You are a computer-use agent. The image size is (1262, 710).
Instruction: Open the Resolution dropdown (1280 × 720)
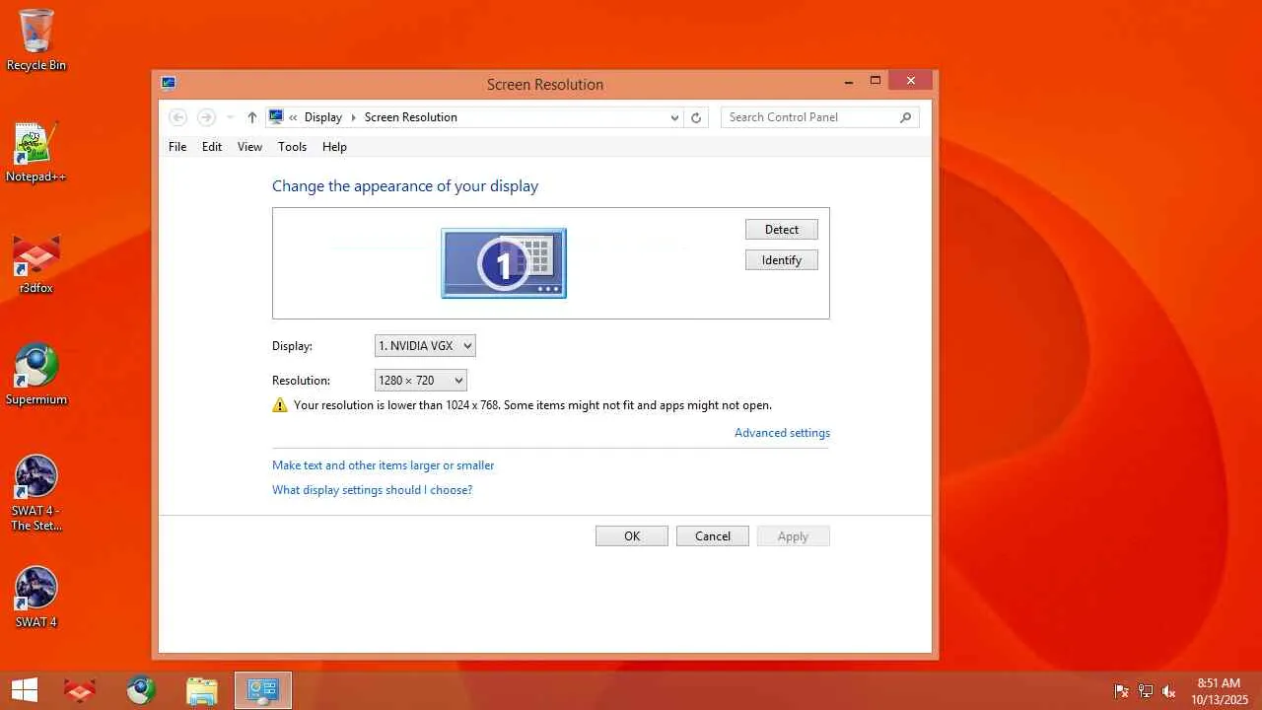(x=421, y=381)
